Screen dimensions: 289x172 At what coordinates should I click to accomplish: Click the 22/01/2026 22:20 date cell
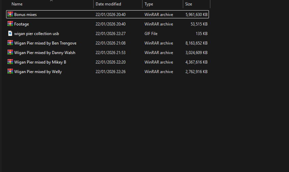point(111,62)
